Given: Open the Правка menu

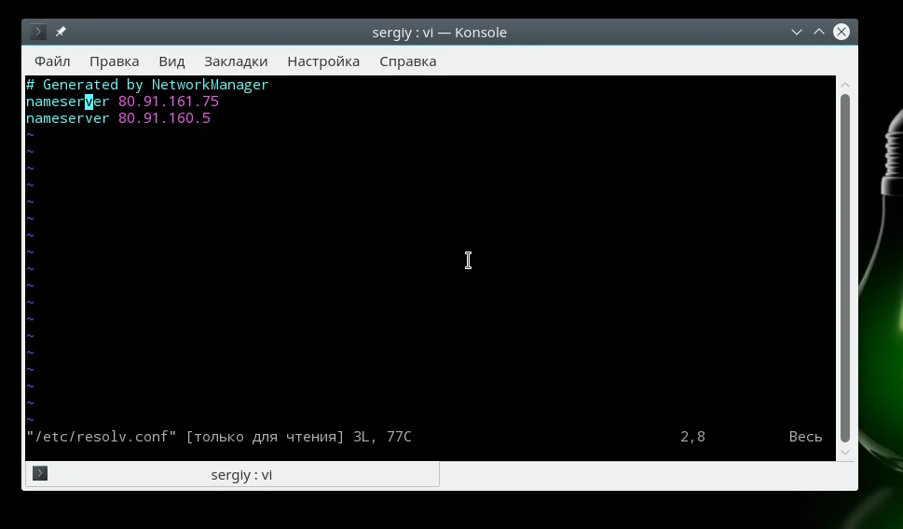Looking at the screenshot, I should (114, 61).
